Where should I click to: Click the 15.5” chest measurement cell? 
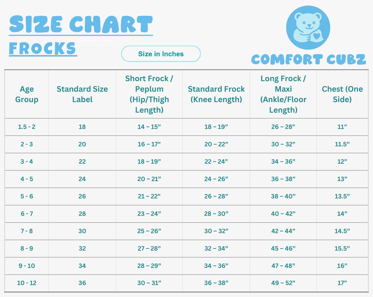(x=342, y=249)
